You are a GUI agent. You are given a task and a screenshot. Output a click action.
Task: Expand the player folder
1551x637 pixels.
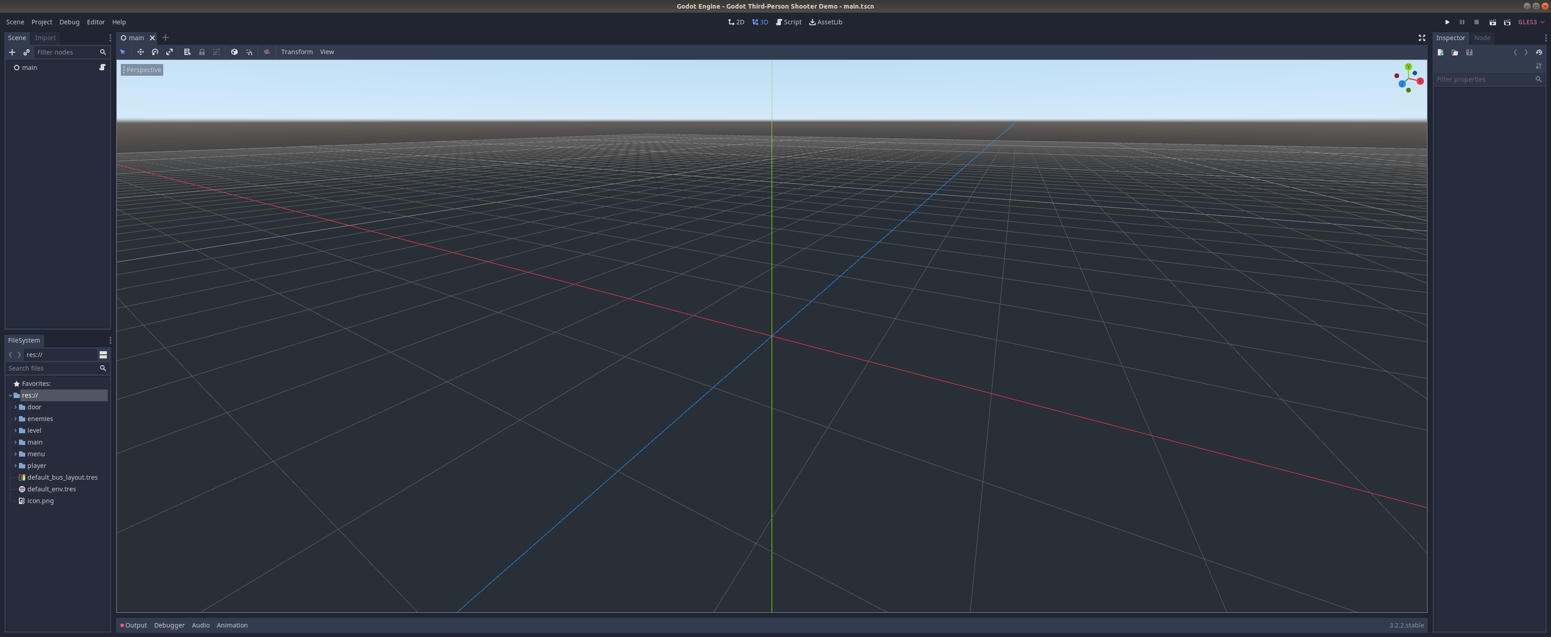tap(15, 466)
